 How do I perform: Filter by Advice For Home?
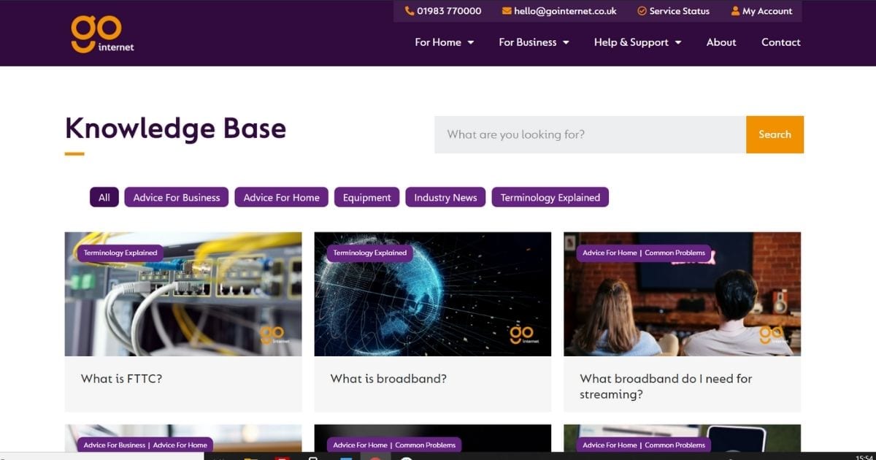281,197
